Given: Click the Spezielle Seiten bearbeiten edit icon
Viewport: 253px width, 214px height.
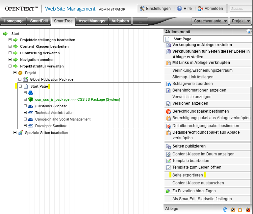Looking at the screenshot, I should click(20, 133).
